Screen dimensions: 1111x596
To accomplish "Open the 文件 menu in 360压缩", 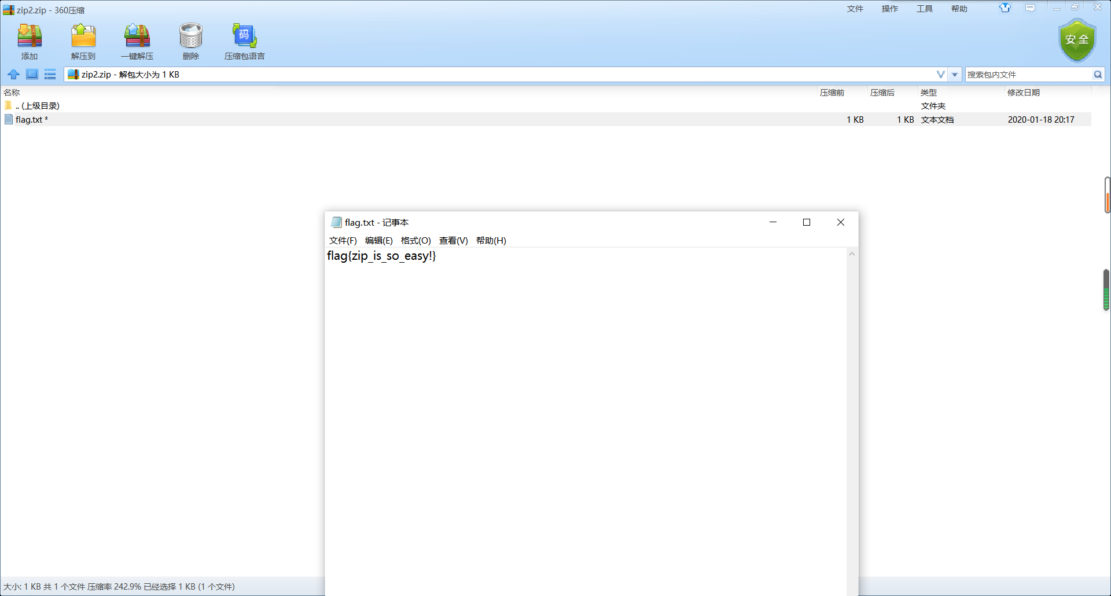I will click(855, 9).
